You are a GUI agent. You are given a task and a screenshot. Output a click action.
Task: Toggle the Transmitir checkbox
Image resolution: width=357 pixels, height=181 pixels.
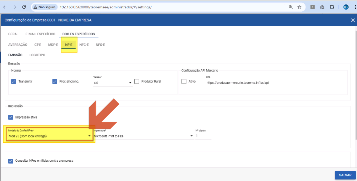tap(14, 82)
